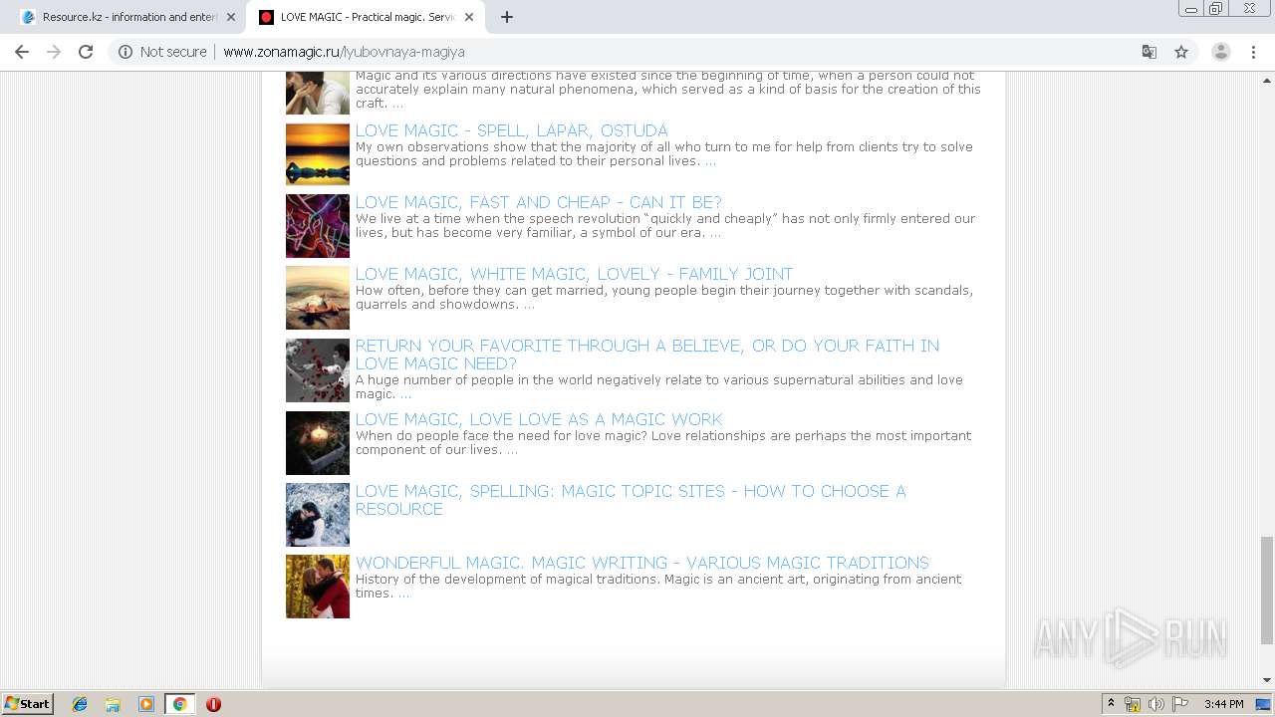Click beach thumbnail for Family Joint article
1275x717 pixels.
[318, 298]
